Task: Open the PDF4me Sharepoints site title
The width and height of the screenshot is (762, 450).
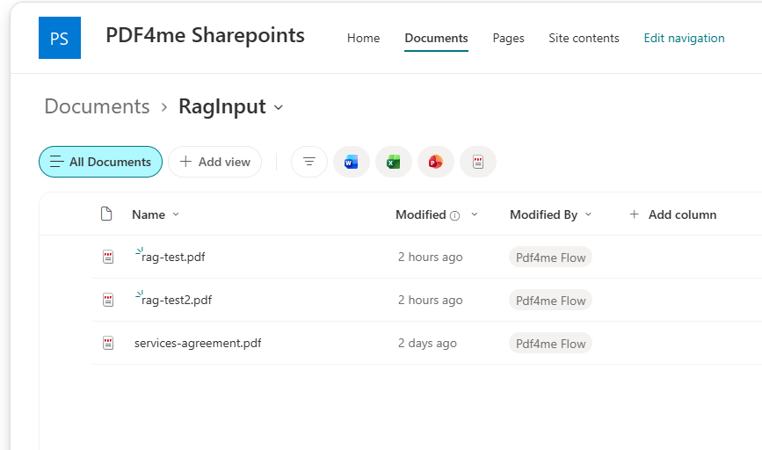Action: pyautogui.click(x=205, y=35)
